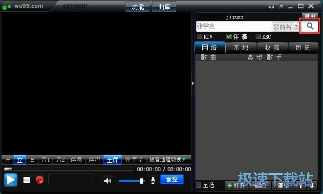This screenshot has height=194, width=323.
Task: Switch to audio track 音1
Action: [45, 160]
